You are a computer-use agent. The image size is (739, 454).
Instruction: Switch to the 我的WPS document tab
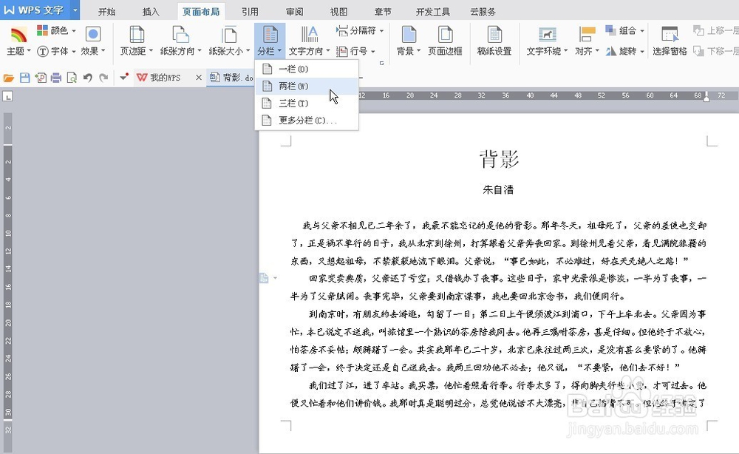tap(166, 75)
